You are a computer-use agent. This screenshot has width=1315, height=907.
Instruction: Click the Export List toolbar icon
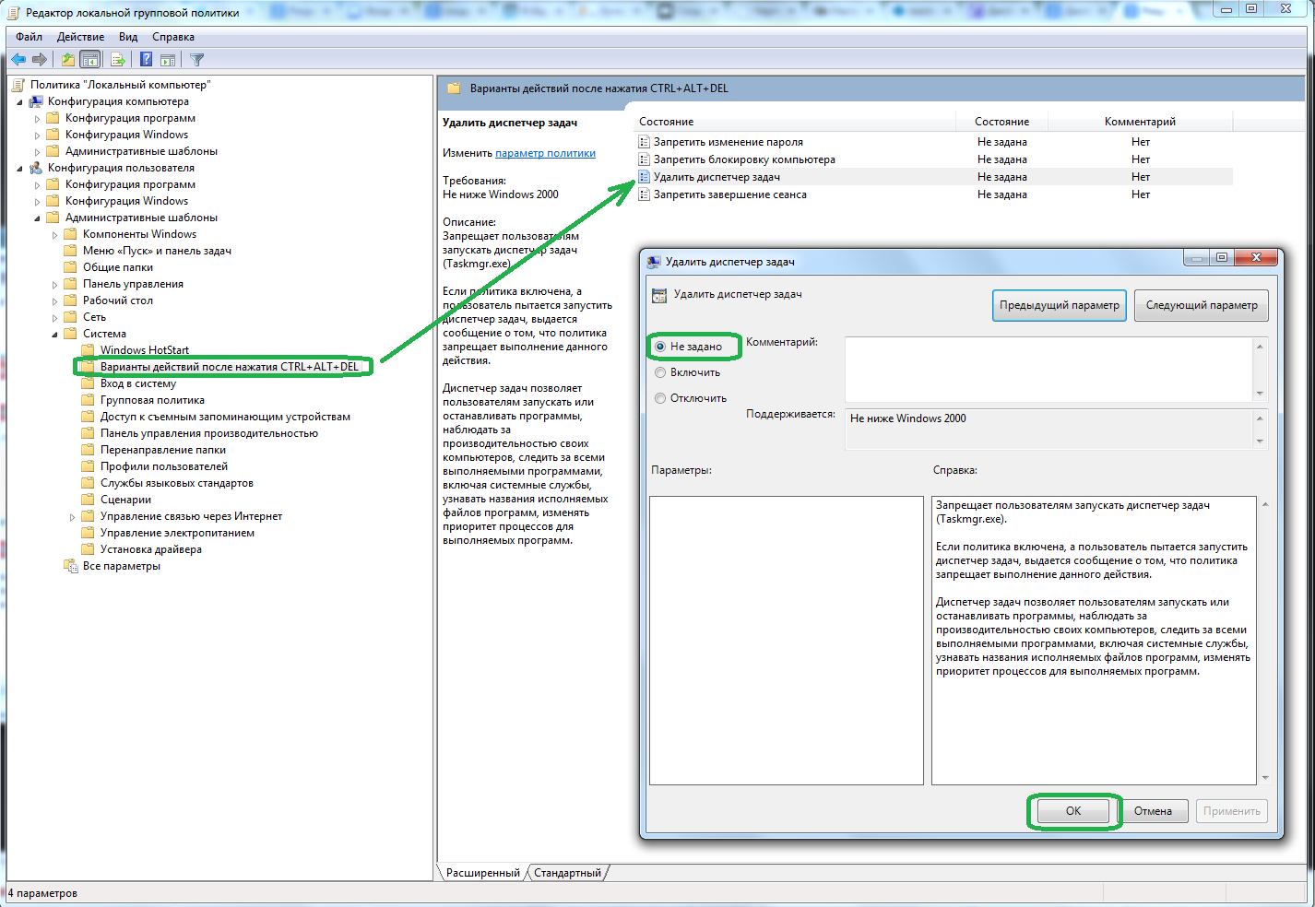(117, 60)
